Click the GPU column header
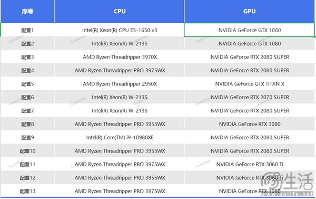The height and width of the screenshot is (199, 316). coord(249,11)
